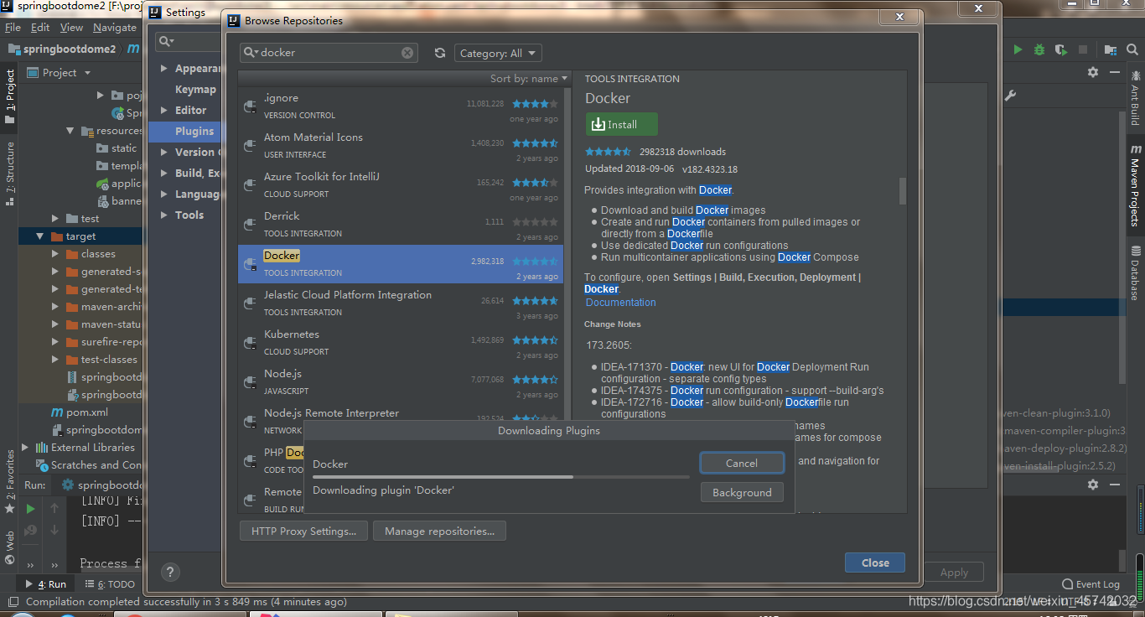Select pom.xml in project tree

(x=80, y=412)
